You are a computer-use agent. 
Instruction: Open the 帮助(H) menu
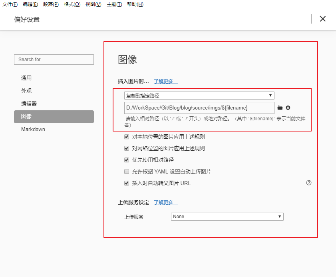(x=135, y=4)
